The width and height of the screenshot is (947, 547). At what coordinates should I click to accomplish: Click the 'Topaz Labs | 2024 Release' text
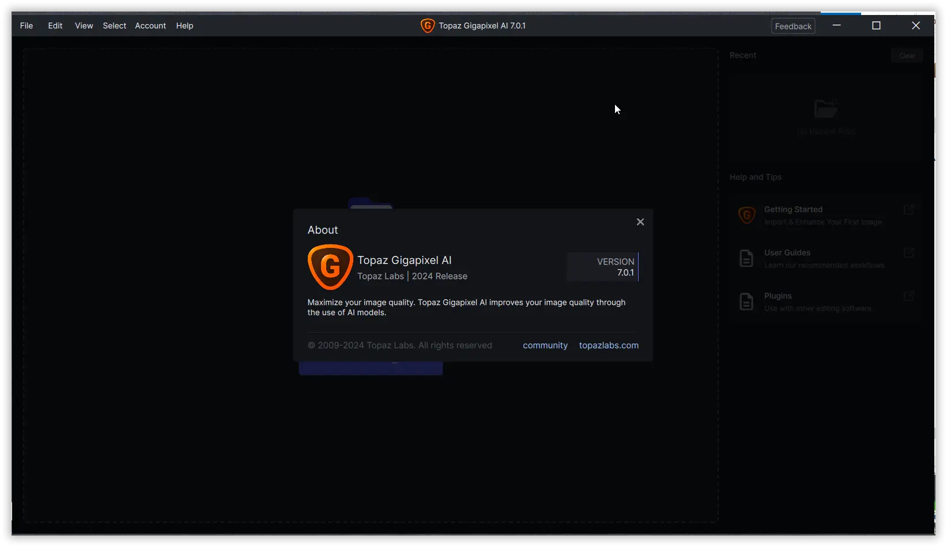coord(412,276)
